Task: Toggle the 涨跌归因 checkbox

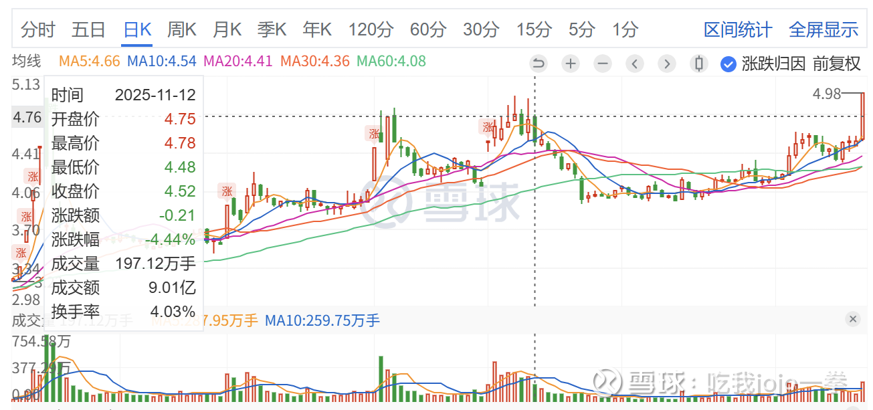Action: tap(728, 64)
